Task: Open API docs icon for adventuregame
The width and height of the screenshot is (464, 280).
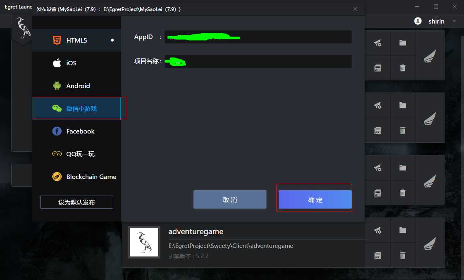Action: [x=378, y=255]
